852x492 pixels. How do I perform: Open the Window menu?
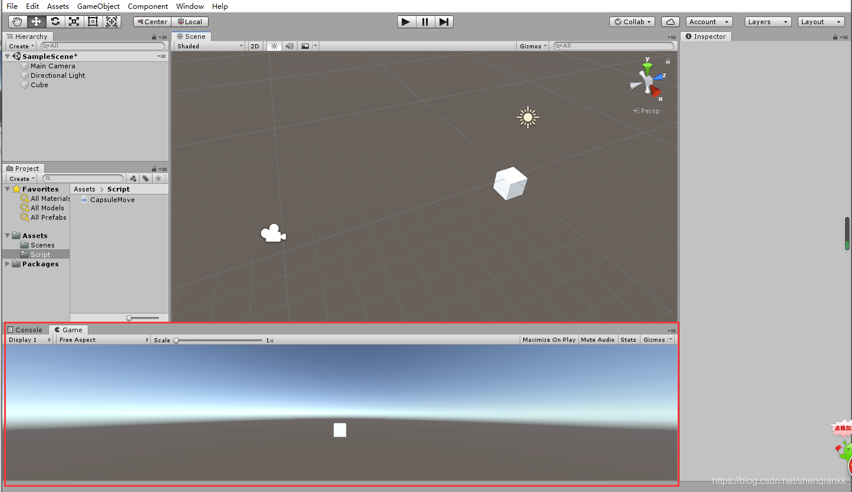tap(190, 6)
